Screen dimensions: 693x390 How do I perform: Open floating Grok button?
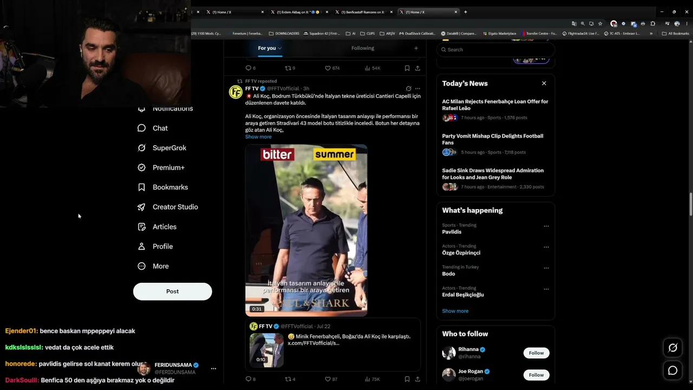click(673, 348)
